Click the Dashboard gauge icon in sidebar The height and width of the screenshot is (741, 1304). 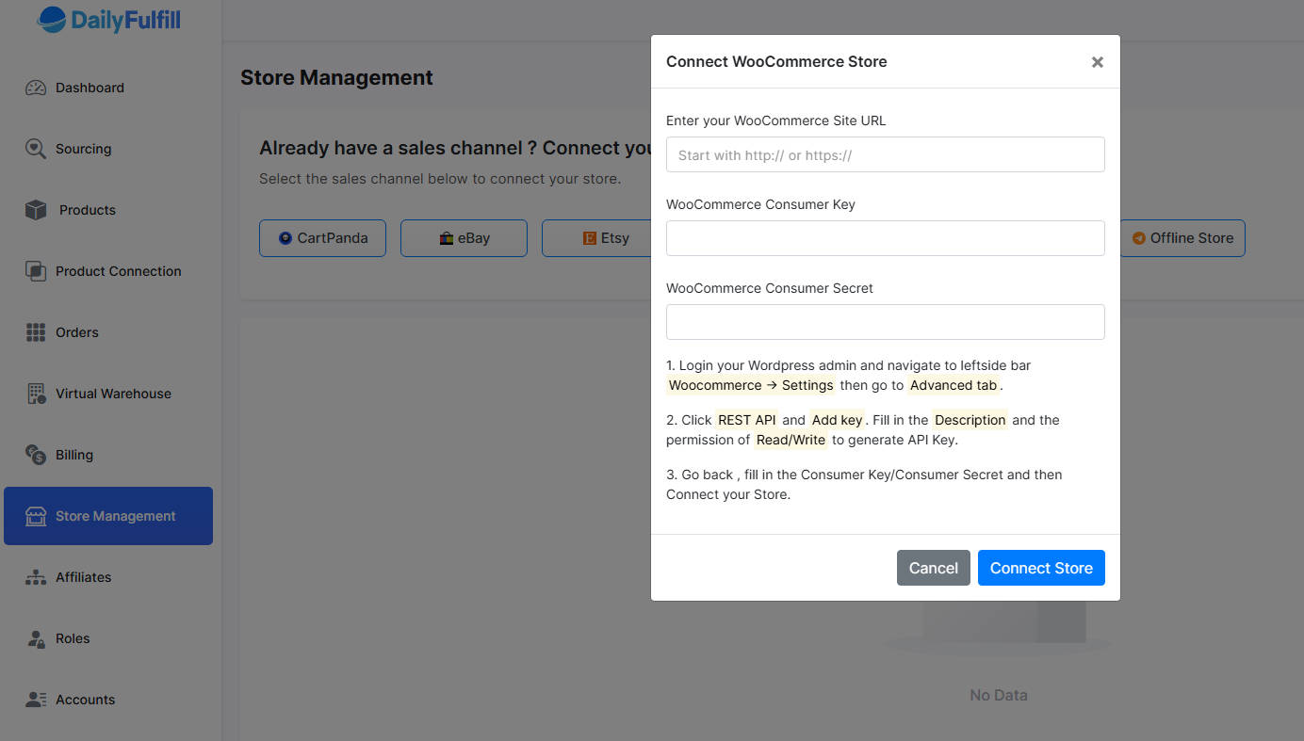(36, 88)
